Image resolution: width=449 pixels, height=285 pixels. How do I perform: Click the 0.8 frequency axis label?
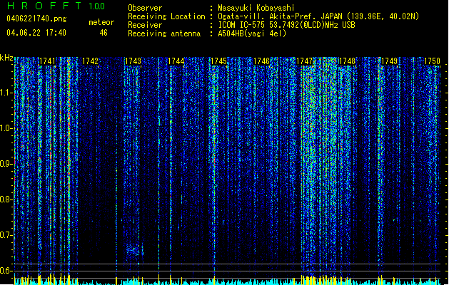coord(6,199)
